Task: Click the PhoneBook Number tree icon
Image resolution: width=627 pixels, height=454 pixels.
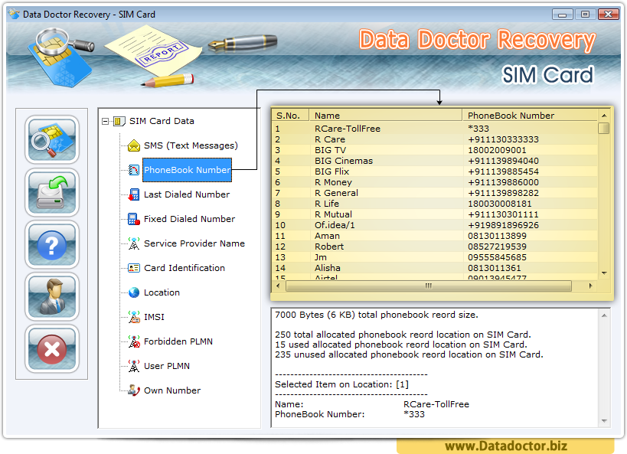Action: [133, 170]
